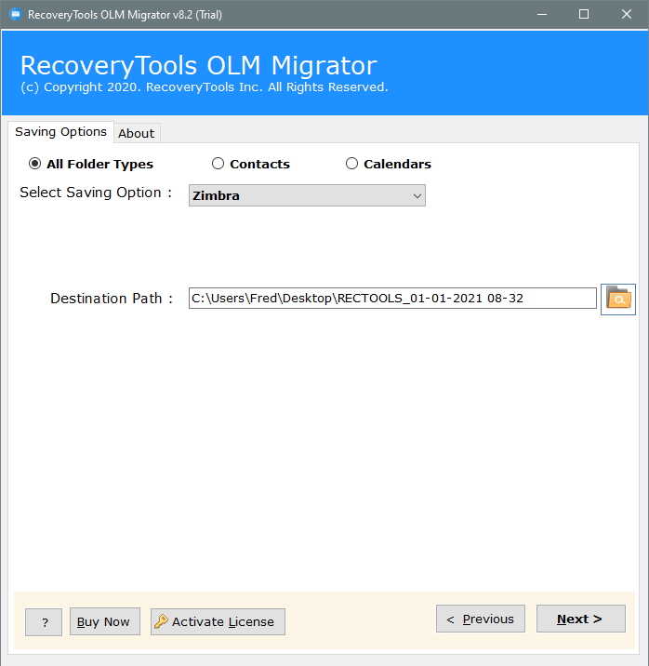Switch to the About tab
Image resolution: width=649 pixels, height=666 pixels.
click(x=136, y=133)
